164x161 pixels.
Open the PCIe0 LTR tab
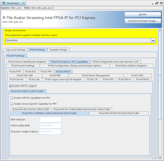pyautogui.click(x=92, y=79)
